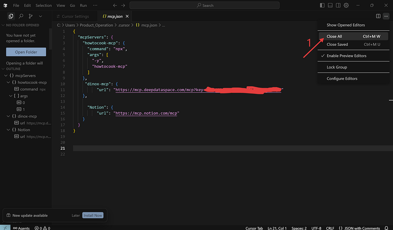Change line ending via CRLF item
This screenshot has height=230, width=393.
tap(330, 228)
